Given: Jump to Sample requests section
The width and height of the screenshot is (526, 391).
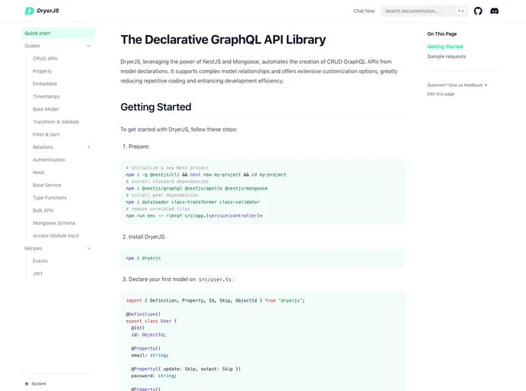Looking at the screenshot, I should tap(446, 57).
